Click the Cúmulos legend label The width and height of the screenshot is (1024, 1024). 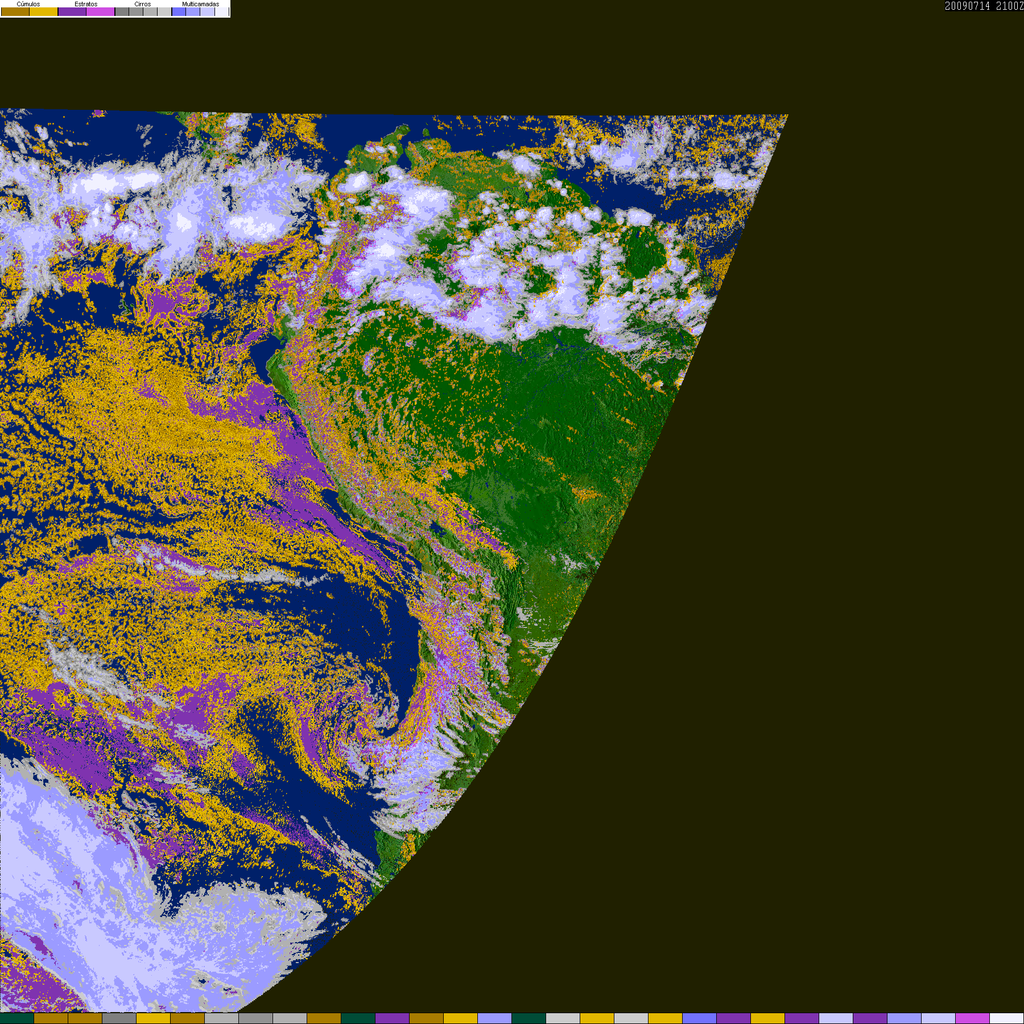coord(28,4)
